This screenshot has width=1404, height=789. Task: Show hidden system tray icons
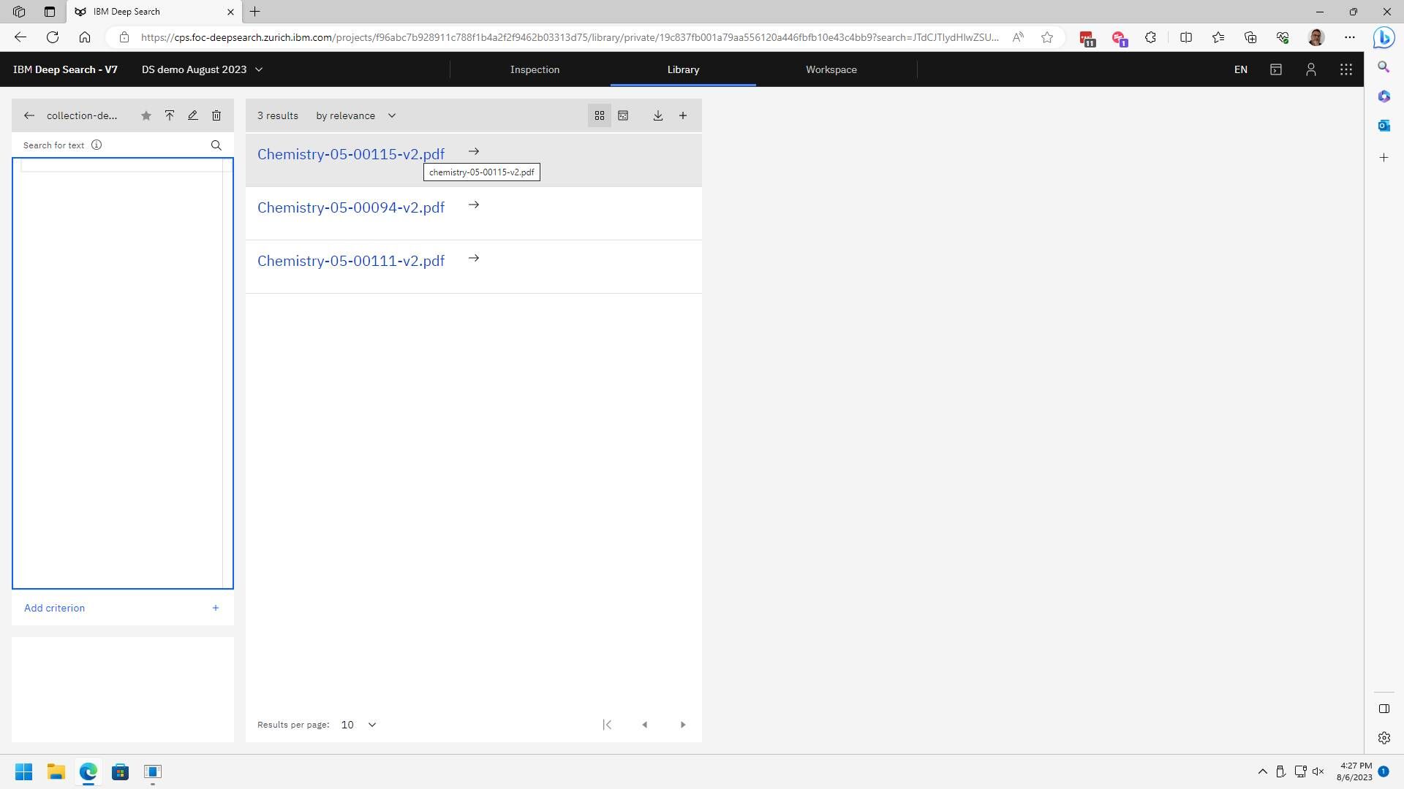tap(1263, 771)
